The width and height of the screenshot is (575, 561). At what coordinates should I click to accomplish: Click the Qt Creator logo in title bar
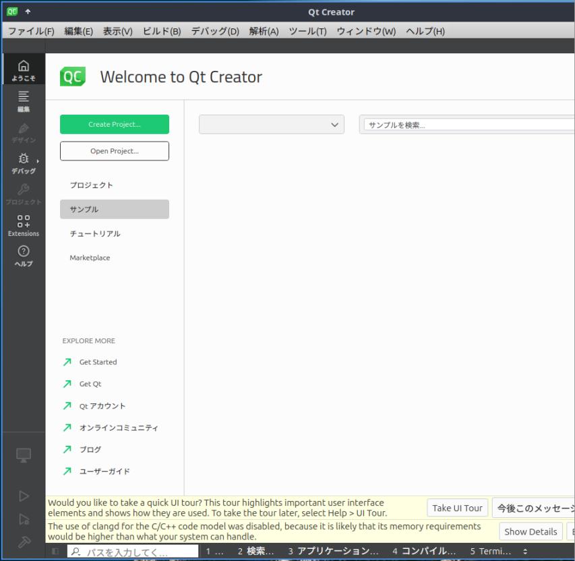click(12, 11)
